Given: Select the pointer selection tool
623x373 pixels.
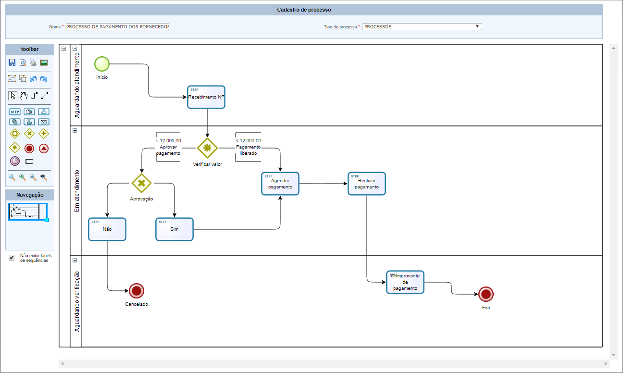Looking at the screenshot, I should (13, 95).
